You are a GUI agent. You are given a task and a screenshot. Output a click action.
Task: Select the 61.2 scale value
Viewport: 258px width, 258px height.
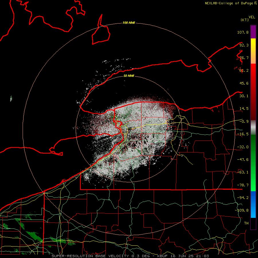(244, 71)
